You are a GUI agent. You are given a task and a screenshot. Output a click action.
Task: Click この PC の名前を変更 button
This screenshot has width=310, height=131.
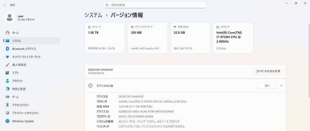tap(268, 71)
